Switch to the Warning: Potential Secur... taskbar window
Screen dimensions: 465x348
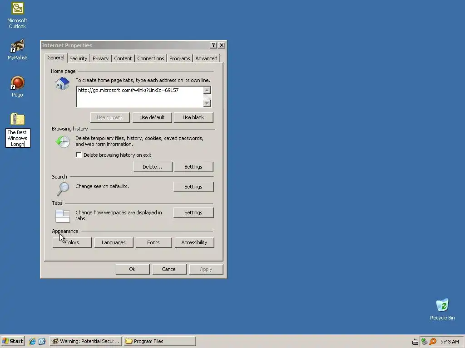coord(86,341)
